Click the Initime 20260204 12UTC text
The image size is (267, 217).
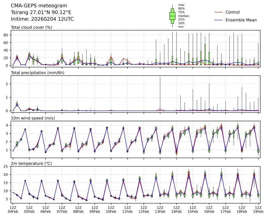(x=42, y=19)
